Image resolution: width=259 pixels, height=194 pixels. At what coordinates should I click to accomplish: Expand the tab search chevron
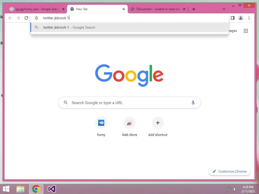pos(224,9)
